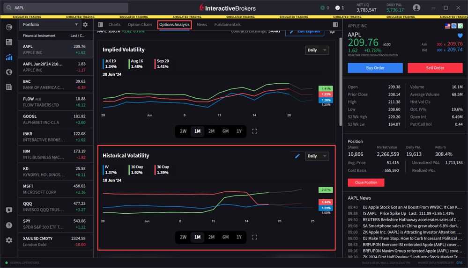The width and height of the screenshot is (468, 268).
Task: Add AAPL to favorites heart icon
Action: 460,36
